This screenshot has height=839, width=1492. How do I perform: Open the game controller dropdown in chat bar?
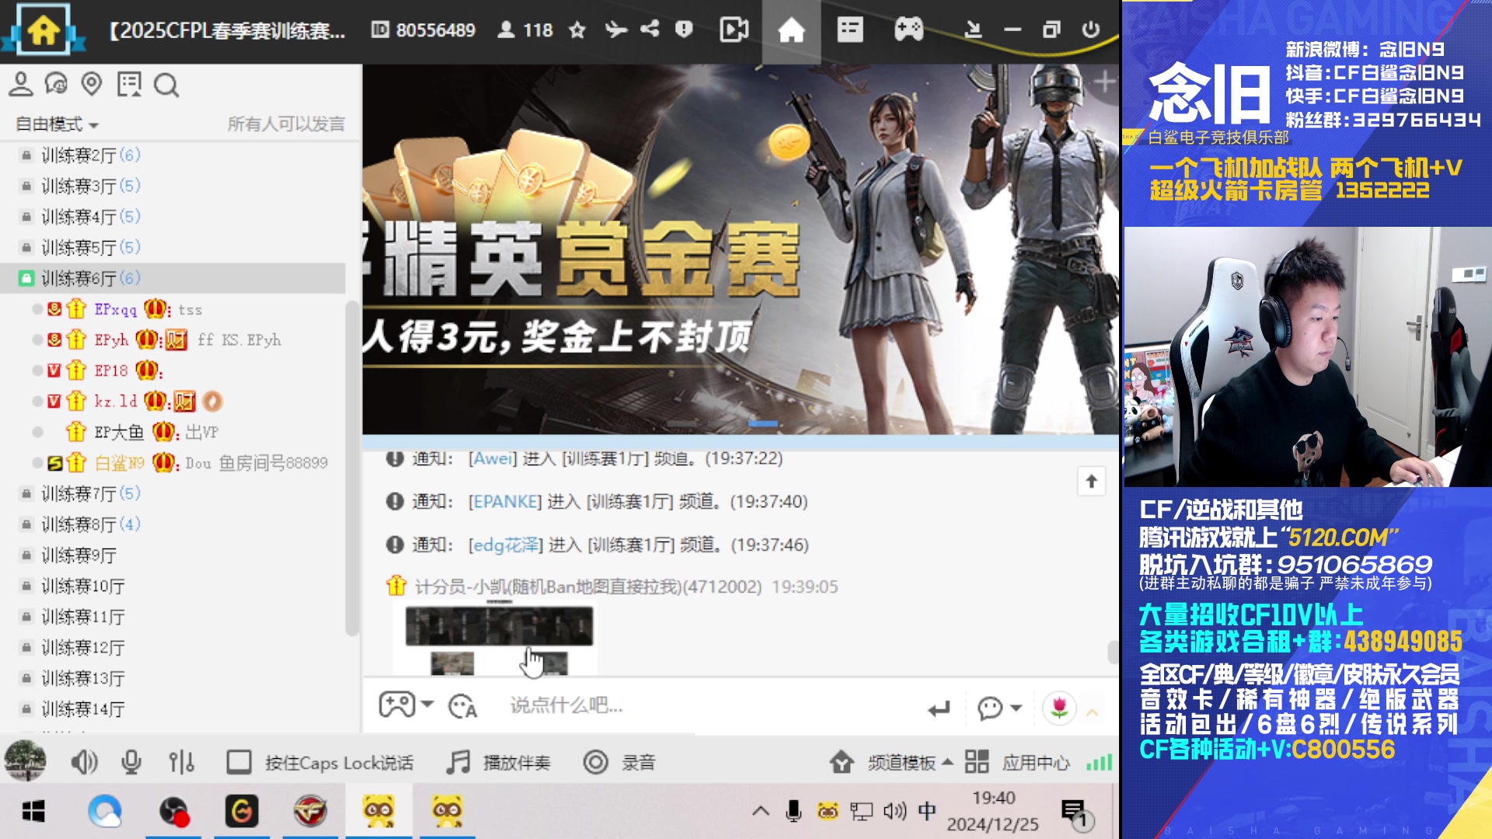(x=406, y=705)
